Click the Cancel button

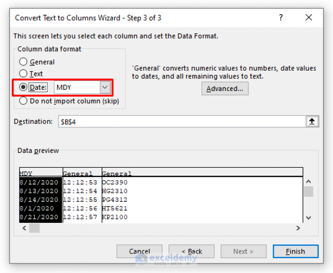pos(139,251)
